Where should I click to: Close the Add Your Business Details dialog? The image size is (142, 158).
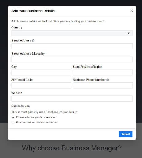coord(132,11)
